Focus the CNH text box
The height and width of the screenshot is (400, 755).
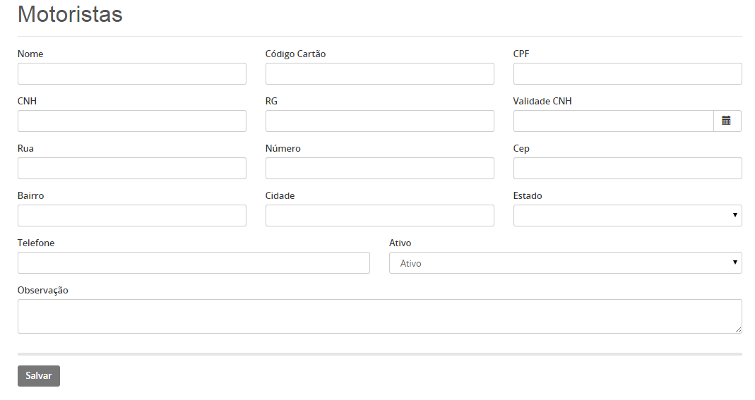point(132,121)
